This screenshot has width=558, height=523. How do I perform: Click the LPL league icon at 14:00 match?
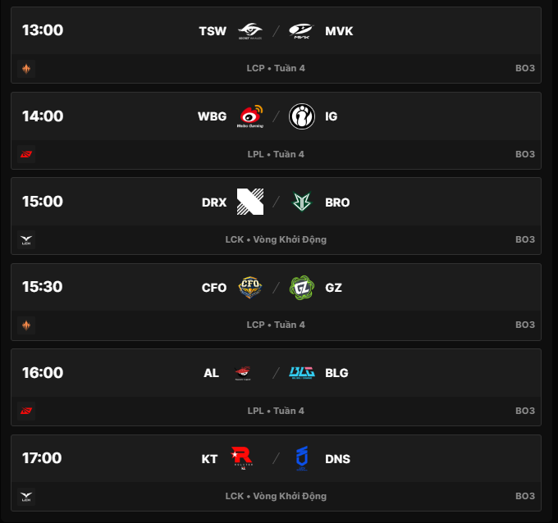[26, 154]
